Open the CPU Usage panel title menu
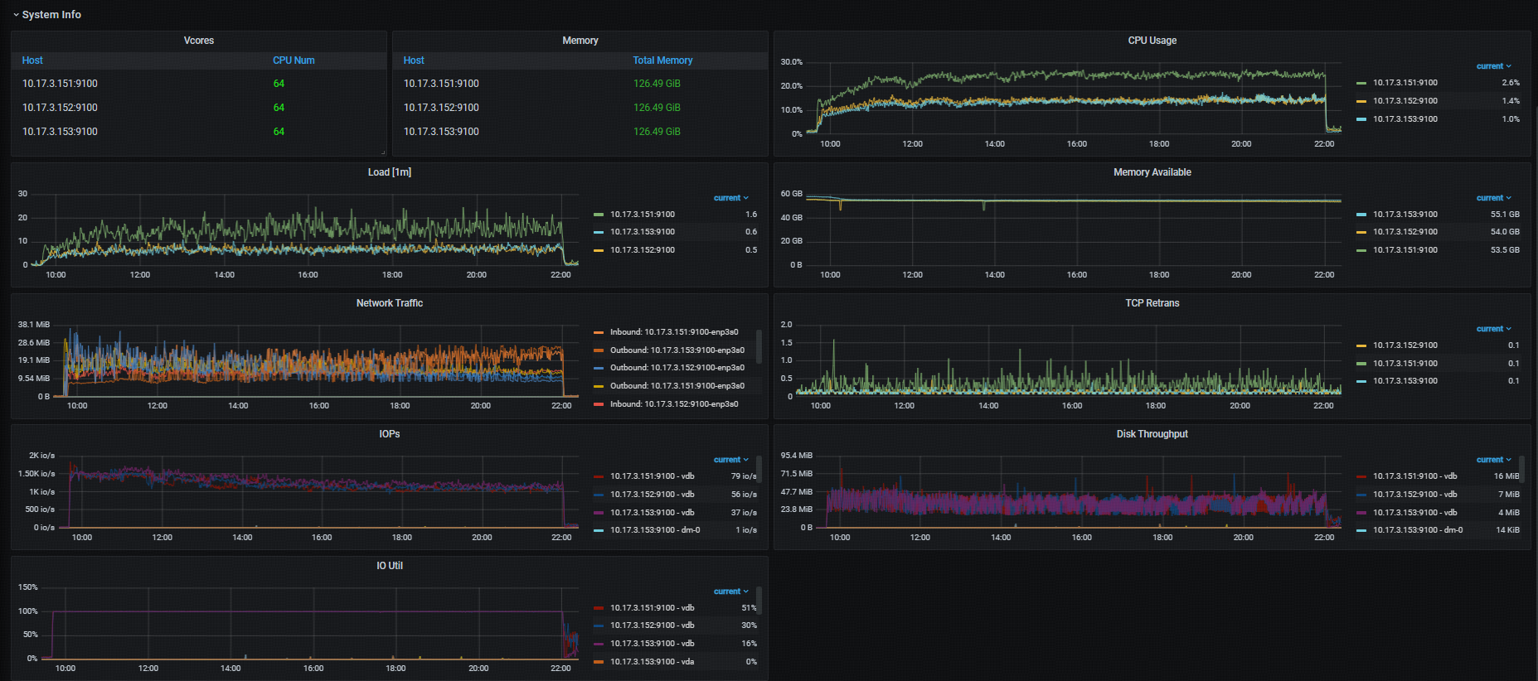 [x=1152, y=41]
